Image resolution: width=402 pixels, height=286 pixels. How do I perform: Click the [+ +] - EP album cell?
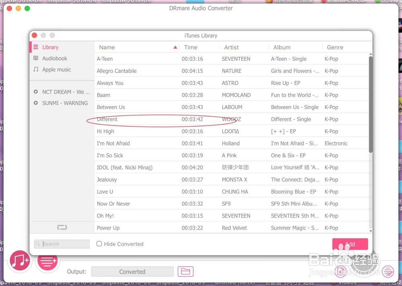(x=283, y=131)
